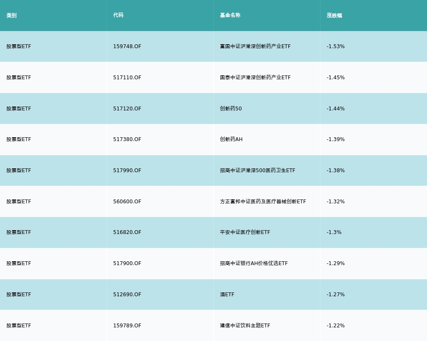Select code 560600.OF
Viewport: 427px width, 341px height.
pyautogui.click(x=127, y=202)
